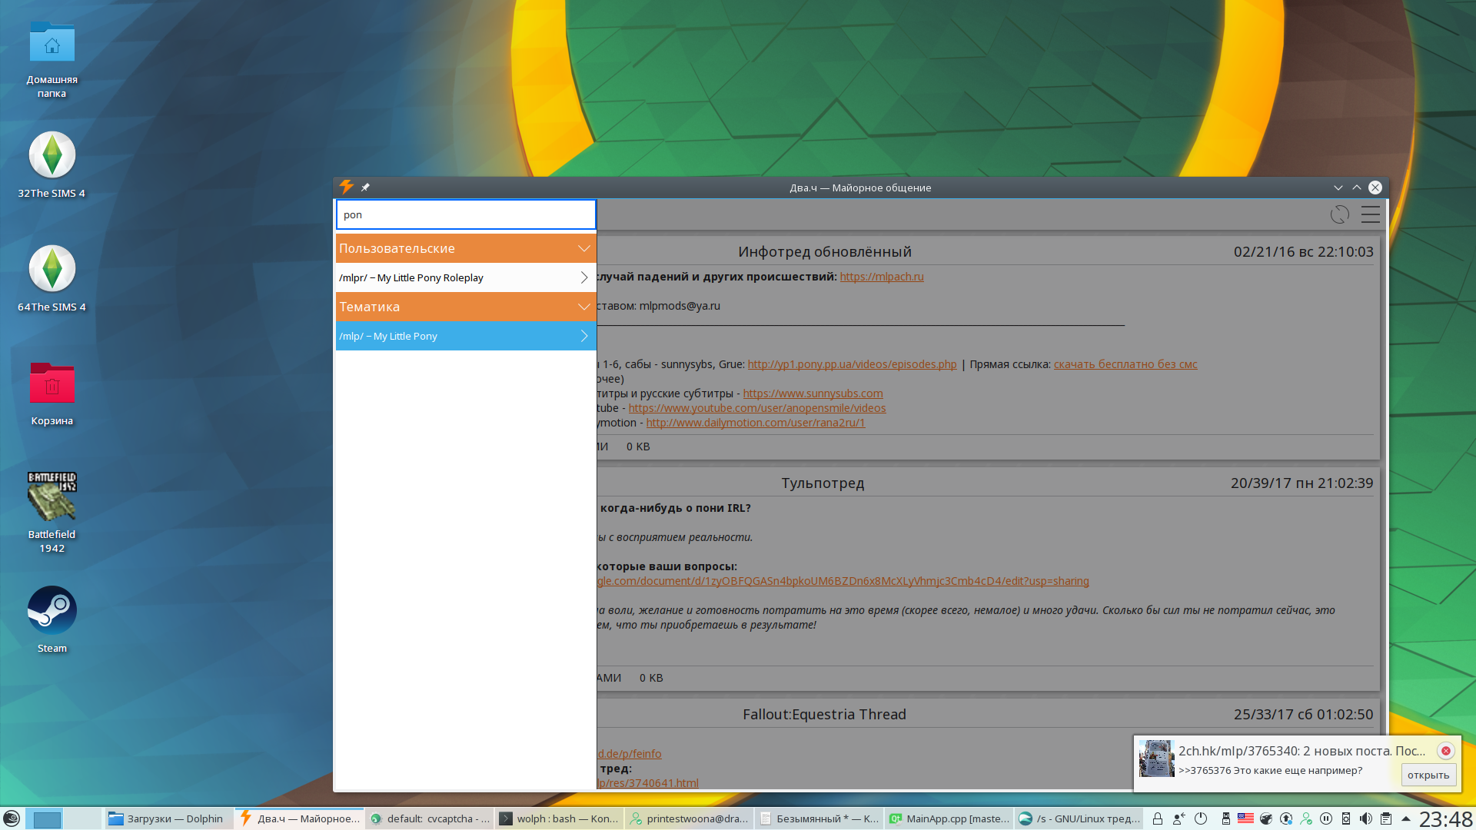Click the arrow on the /mlp/ row
Viewport: 1476px width, 830px height.
pos(584,336)
